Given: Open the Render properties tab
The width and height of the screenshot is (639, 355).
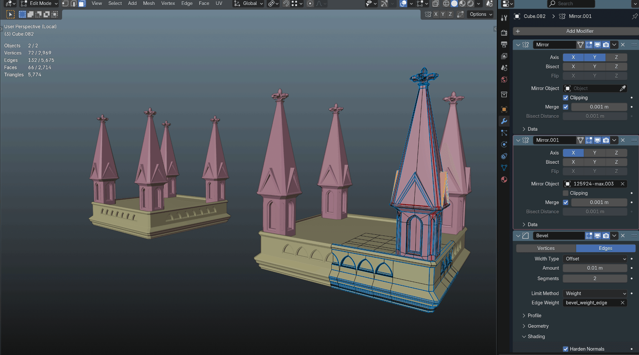Looking at the screenshot, I should click(504, 33).
